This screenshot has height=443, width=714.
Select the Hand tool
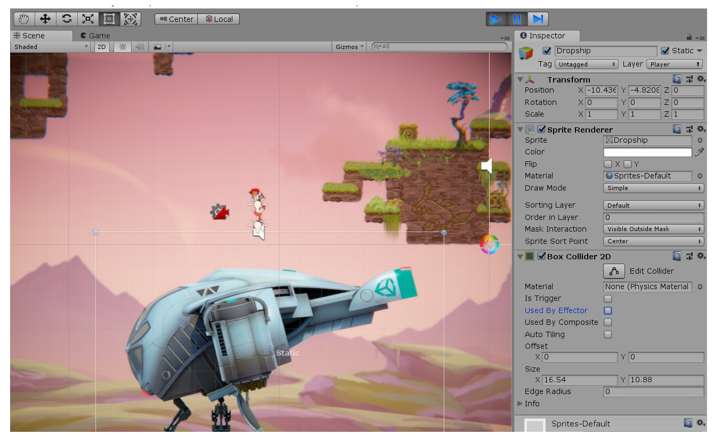(x=25, y=19)
